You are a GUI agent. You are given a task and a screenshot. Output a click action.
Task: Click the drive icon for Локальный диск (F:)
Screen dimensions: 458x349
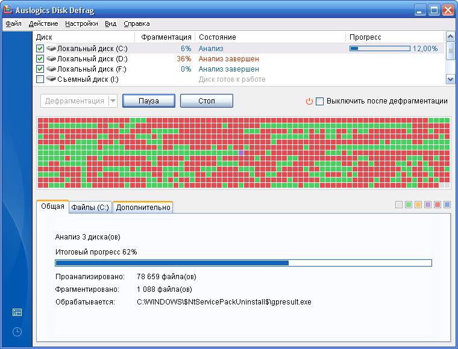[x=51, y=69]
